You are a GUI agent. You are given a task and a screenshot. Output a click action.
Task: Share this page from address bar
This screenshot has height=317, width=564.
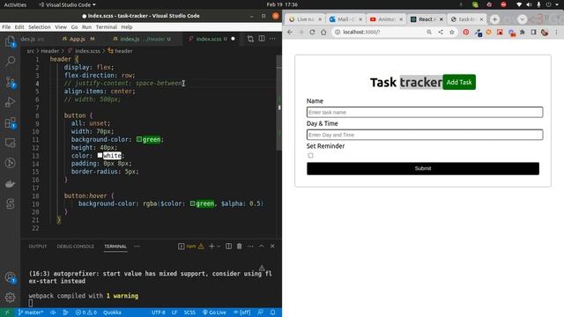click(x=441, y=32)
